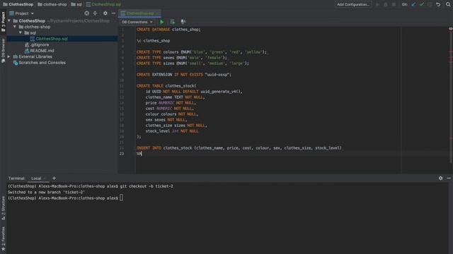The width and height of the screenshot is (453, 254).
Task: Toggle the Project tool window side button
Action: pyautogui.click(x=3, y=22)
